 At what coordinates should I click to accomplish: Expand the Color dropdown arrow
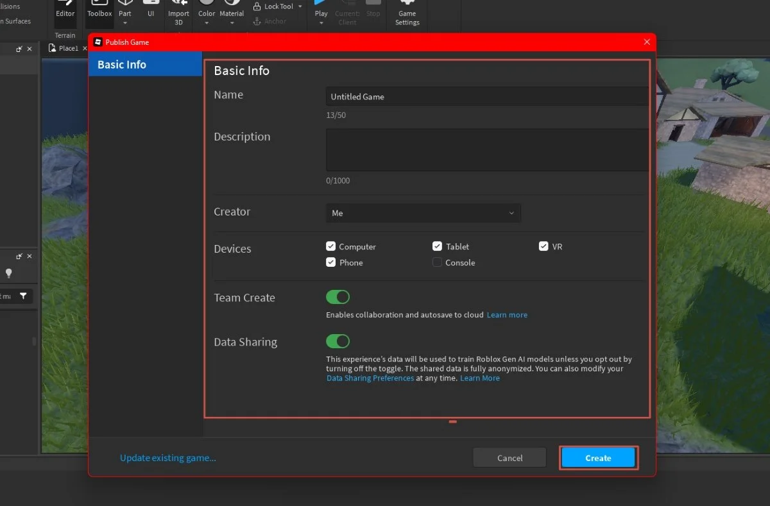coord(207,24)
